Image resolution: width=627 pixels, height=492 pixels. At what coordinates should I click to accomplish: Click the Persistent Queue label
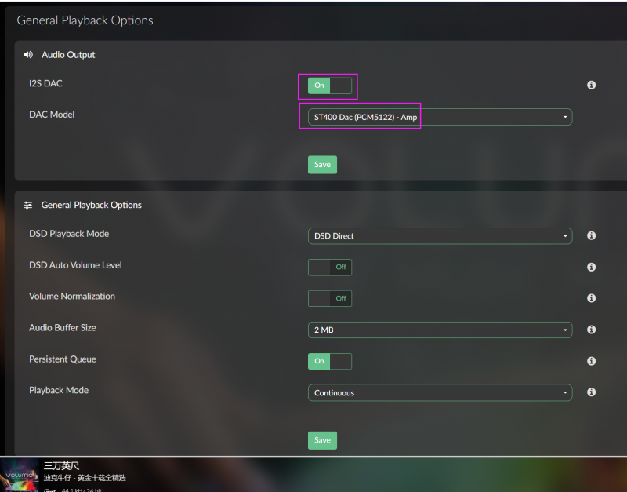(x=63, y=359)
